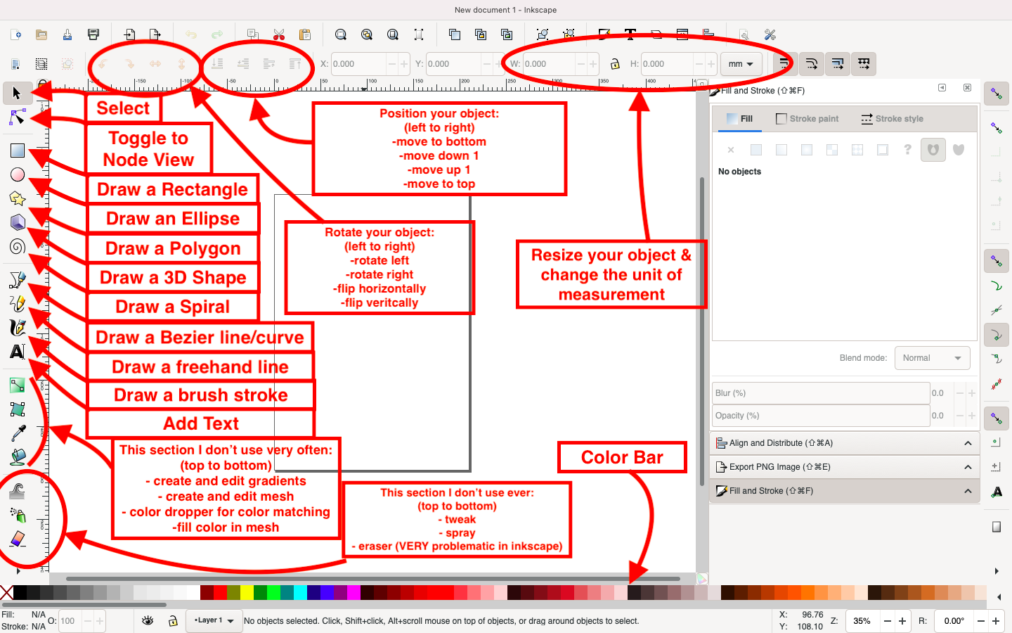Select the Rectangle drawing tool
Viewport: 1012px width, 633px height.
[x=17, y=151]
